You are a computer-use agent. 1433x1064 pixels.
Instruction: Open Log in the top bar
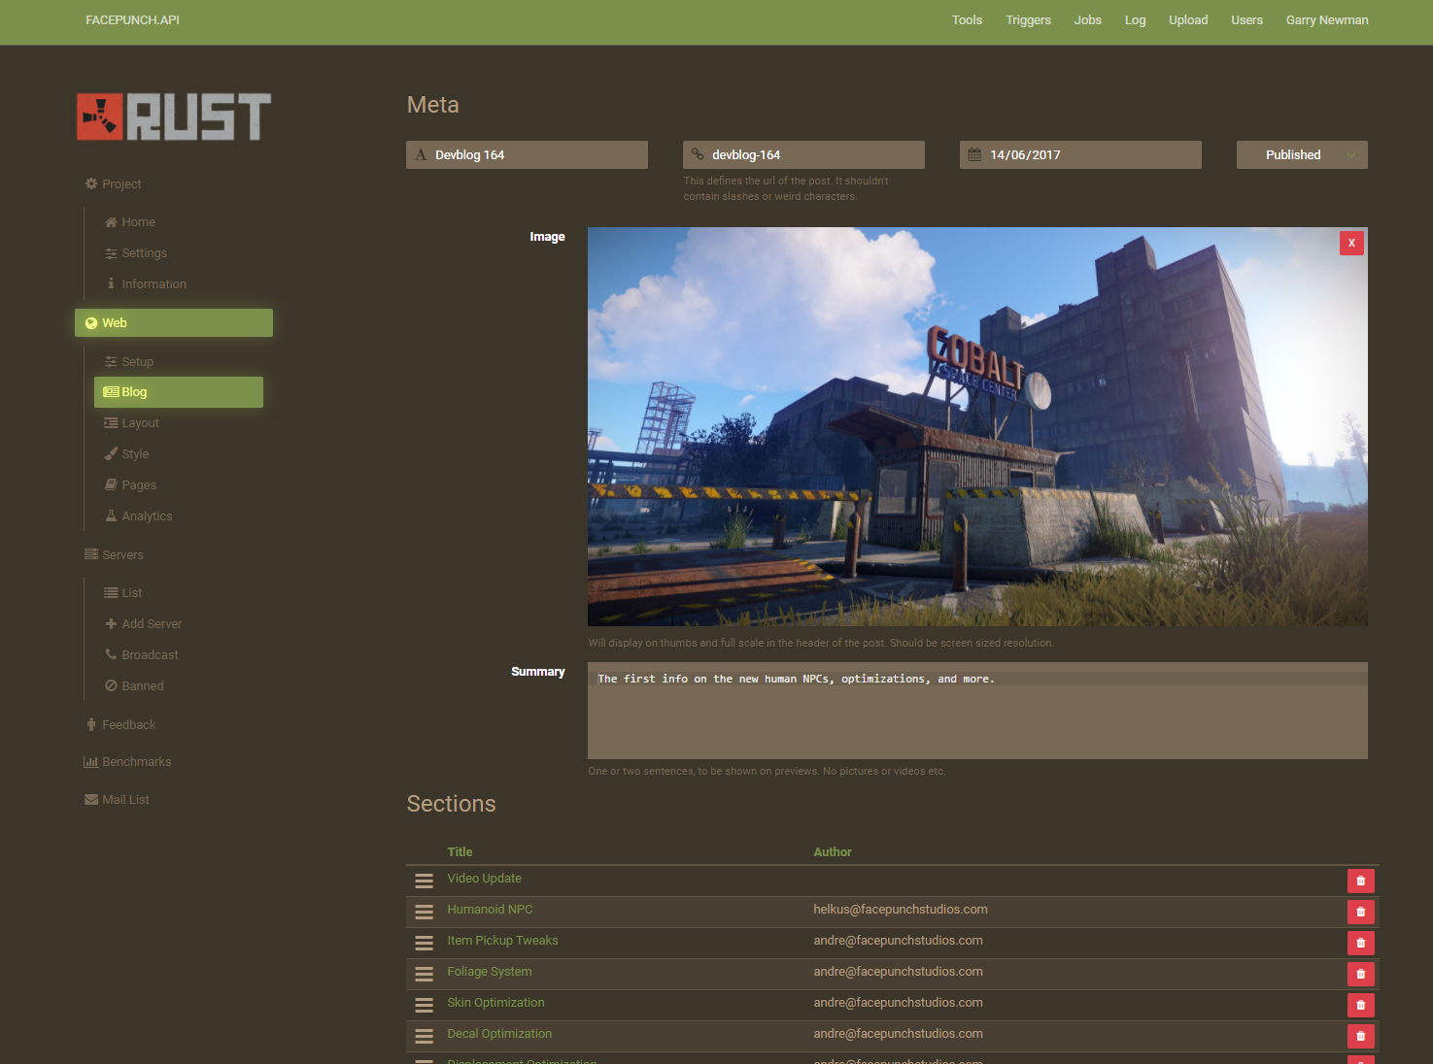click(1135, 20)
